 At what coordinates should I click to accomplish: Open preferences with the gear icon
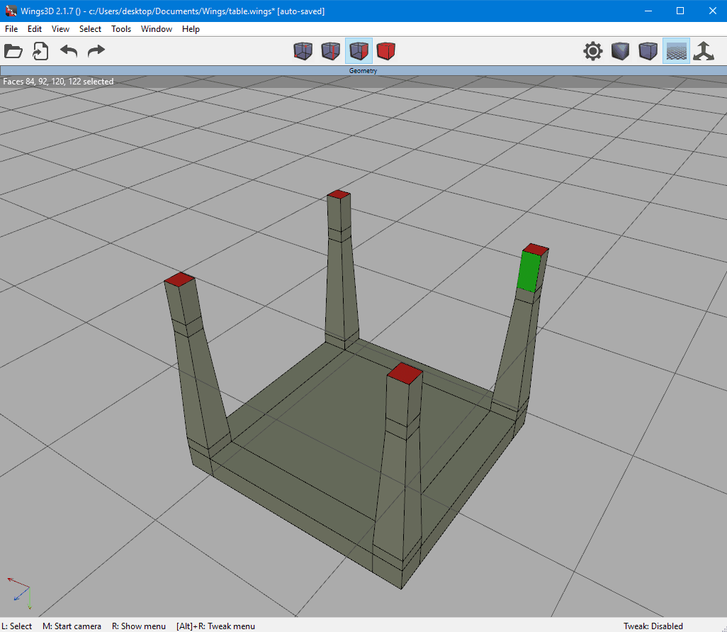pos(593,51)
